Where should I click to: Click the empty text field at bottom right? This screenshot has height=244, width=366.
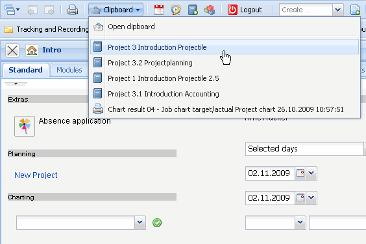pos(337,223)
